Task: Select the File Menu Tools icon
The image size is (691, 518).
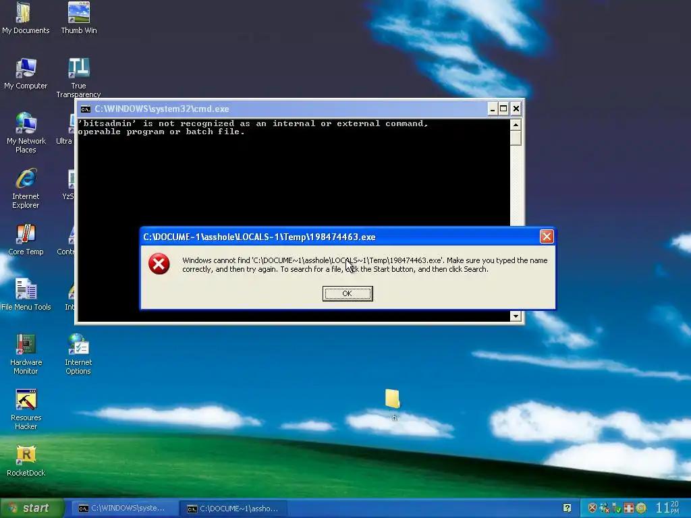Action: [26, 295]
